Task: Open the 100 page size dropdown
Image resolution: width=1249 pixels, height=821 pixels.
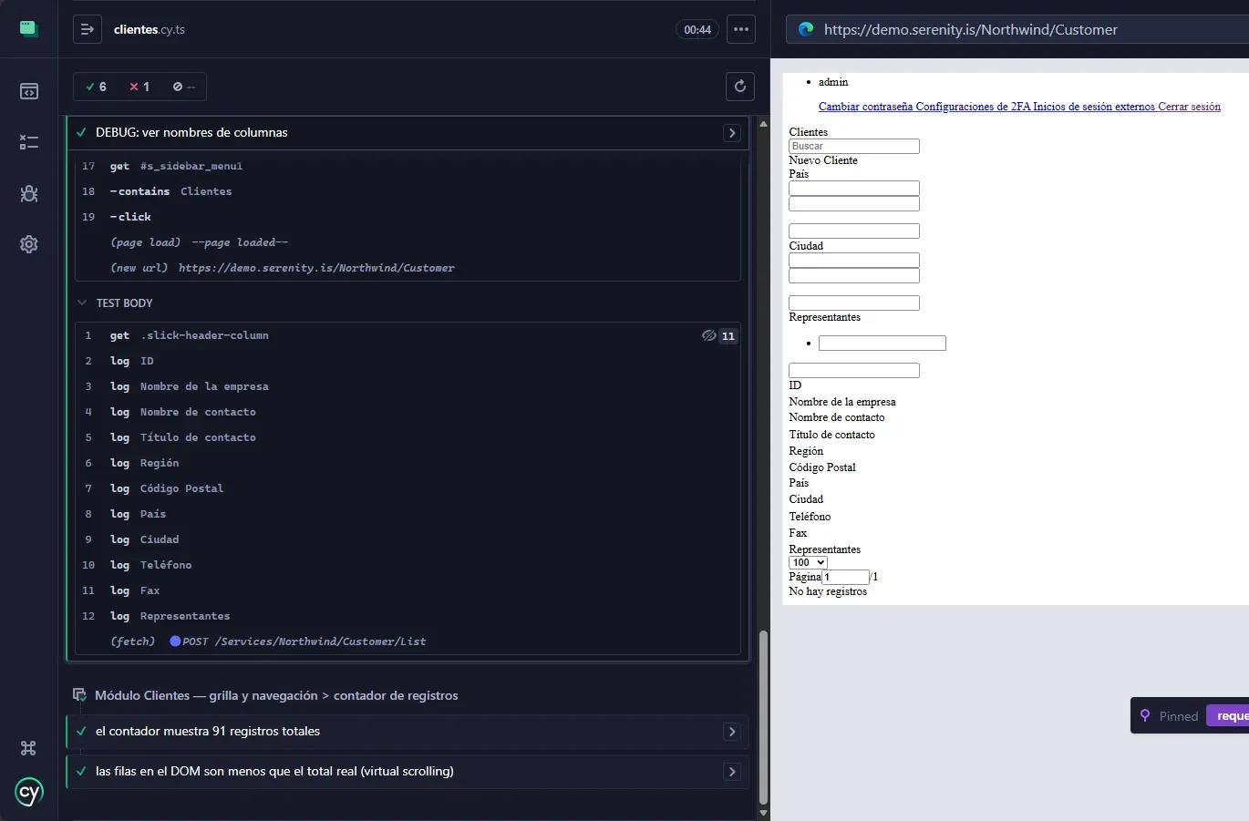Action: click(x=808, y=562)
